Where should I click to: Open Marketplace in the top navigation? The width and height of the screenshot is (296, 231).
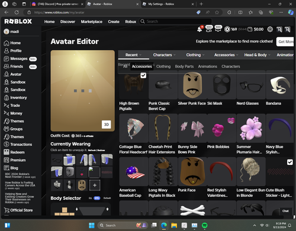(92, 22)
